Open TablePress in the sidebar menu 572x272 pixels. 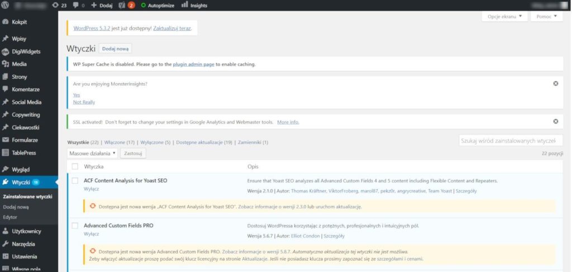(24, 152)
